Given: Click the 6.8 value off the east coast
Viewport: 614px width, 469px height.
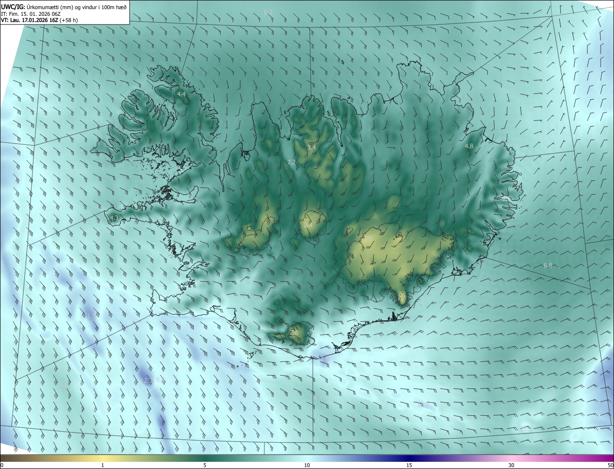Looking at the screenshot, I should pos(548,265).
